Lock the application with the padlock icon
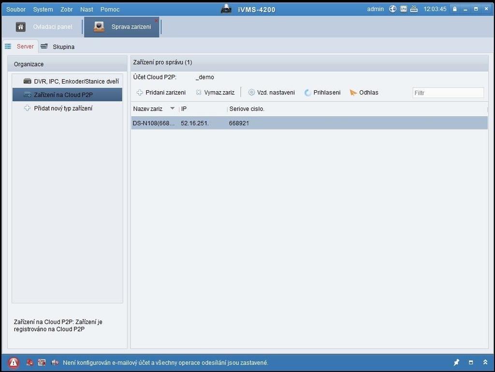 tap(455, 9)
